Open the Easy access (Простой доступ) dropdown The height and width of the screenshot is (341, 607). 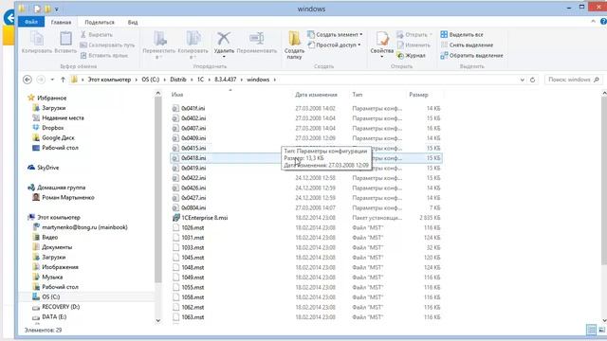(x=334, y=45)
